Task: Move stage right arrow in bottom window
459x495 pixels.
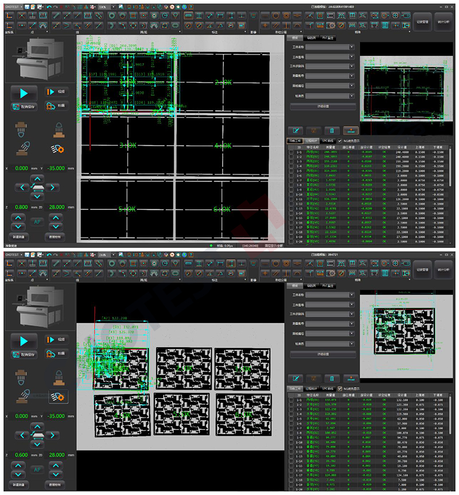Action: (52, 435)
